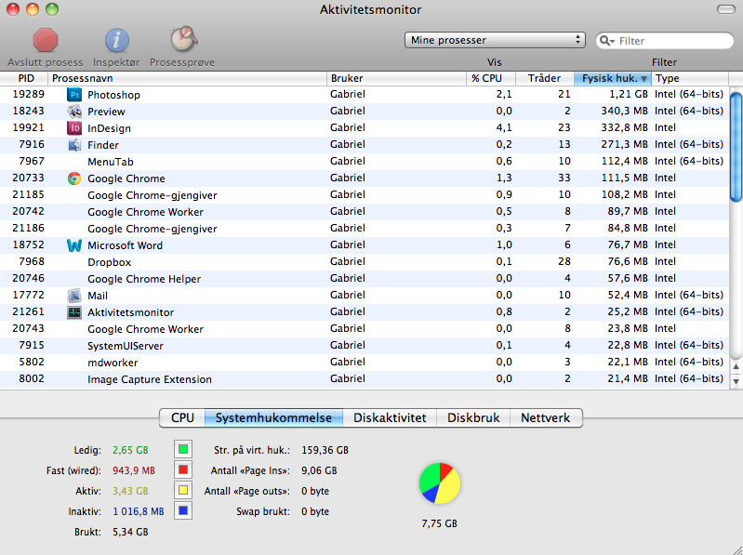743x555 pixels.
Task: Click the search magnifier in Filter field
Action: click(606, 41)
